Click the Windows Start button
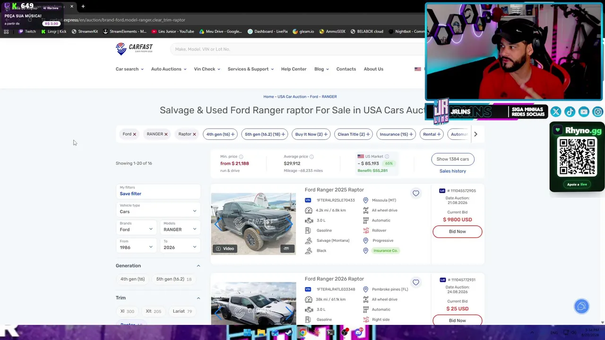Viewport: 605px width, 340px height. click(x=247, y=333)
